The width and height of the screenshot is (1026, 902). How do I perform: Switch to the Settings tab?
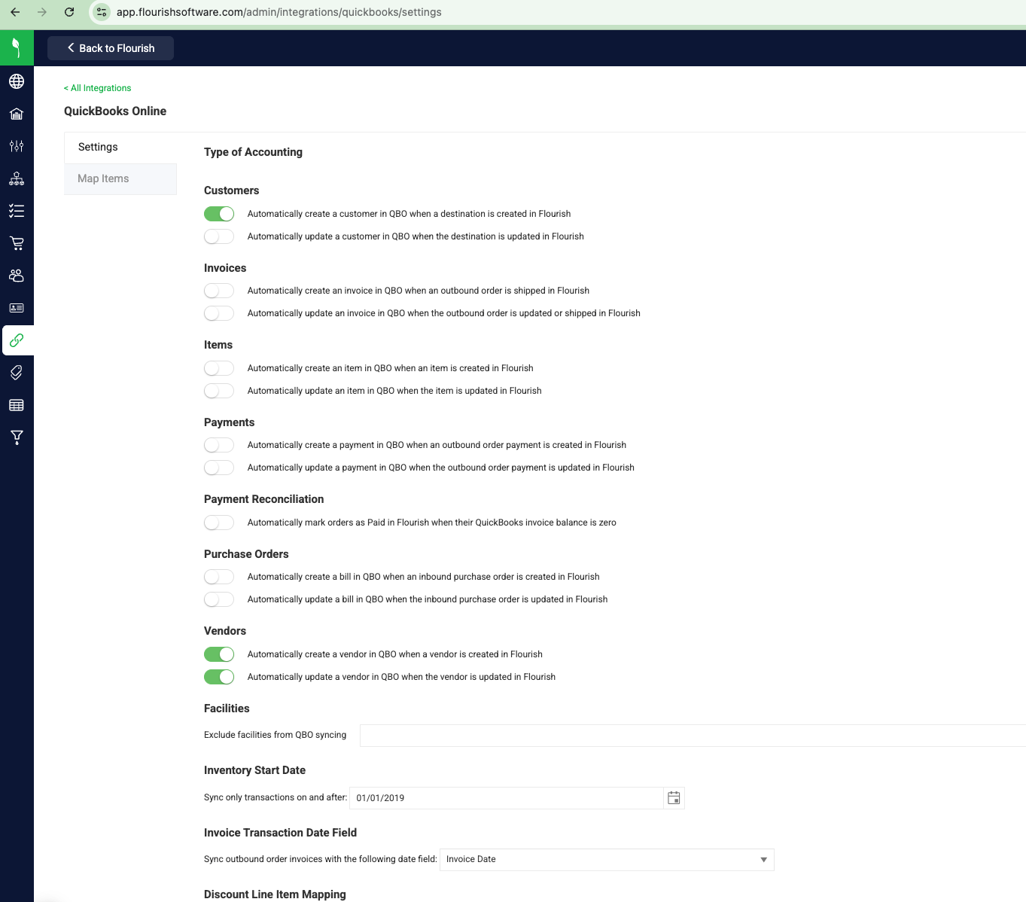pyautogui.click(x=120, y=148)
